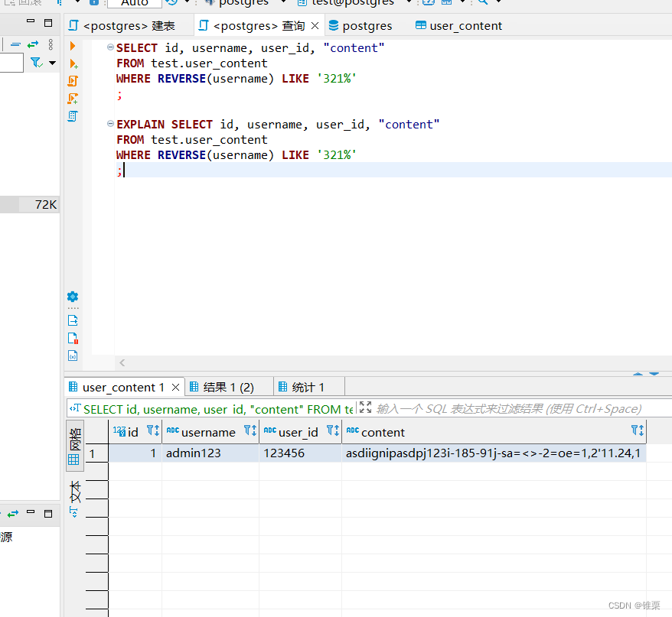Toggle link with editor arrows in navigator
This screenshot has height=617, width=672.
point(33,44)
